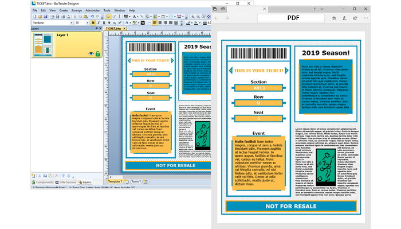Switch to the Data Sources panel tab
The height and width of the screenshot is (229, 401).
66,182
